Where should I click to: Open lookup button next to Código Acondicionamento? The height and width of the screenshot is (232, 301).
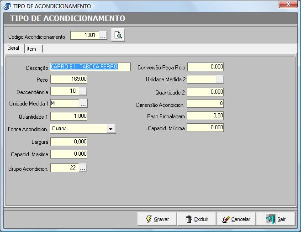(103, 36)
